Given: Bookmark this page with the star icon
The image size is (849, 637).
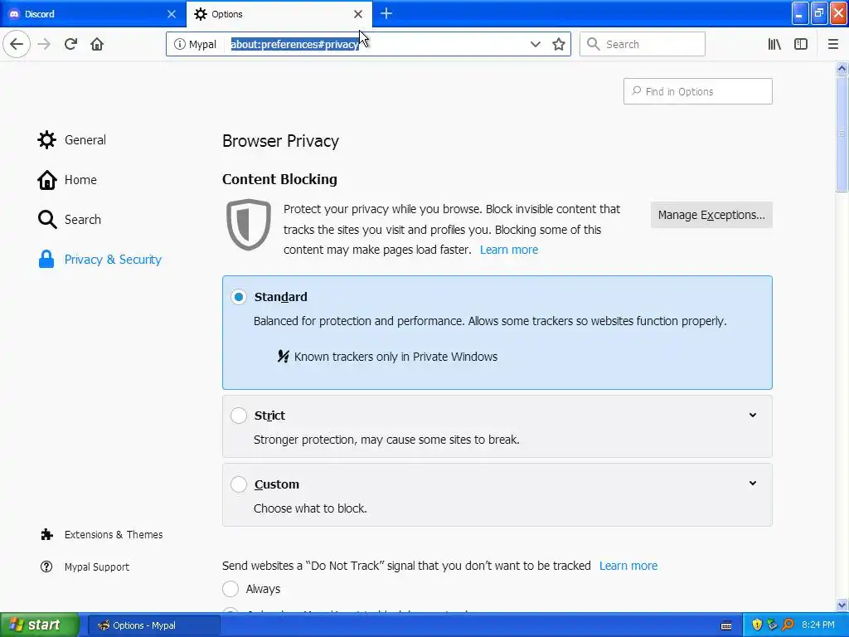Looking at the screenshot, I should 558,44.
